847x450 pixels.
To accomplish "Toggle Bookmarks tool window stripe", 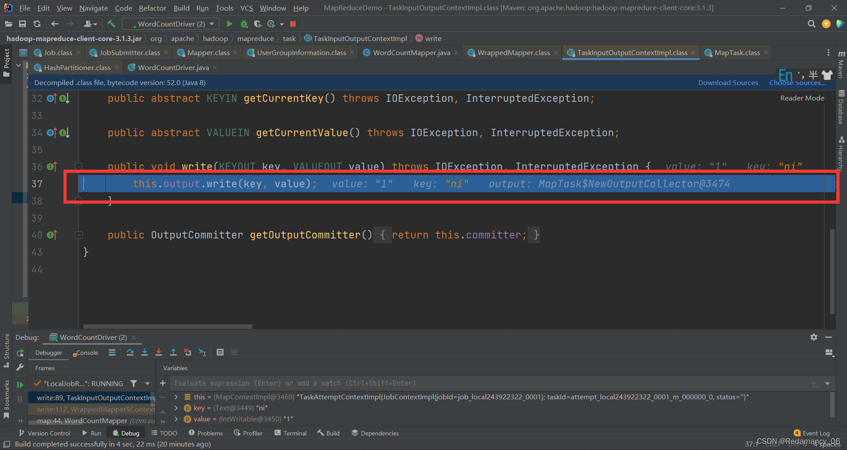I will click(x=6, y=399).
